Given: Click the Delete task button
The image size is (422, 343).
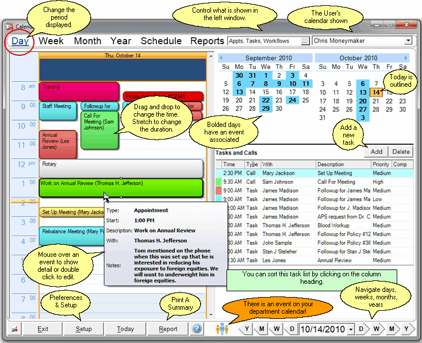Looking at the screenshot, I should pos(401,152).
